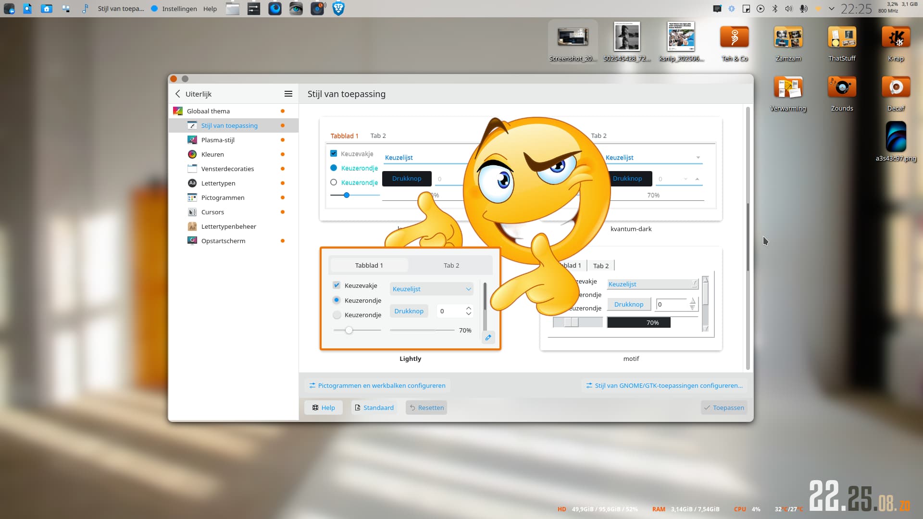This screenshot has height=519, width=923.
Task: Open the speaker volume tray icon
Action: 789,9
